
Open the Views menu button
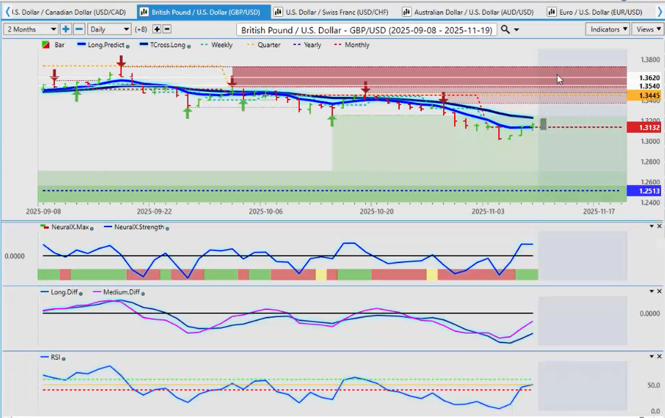point(646,29)
